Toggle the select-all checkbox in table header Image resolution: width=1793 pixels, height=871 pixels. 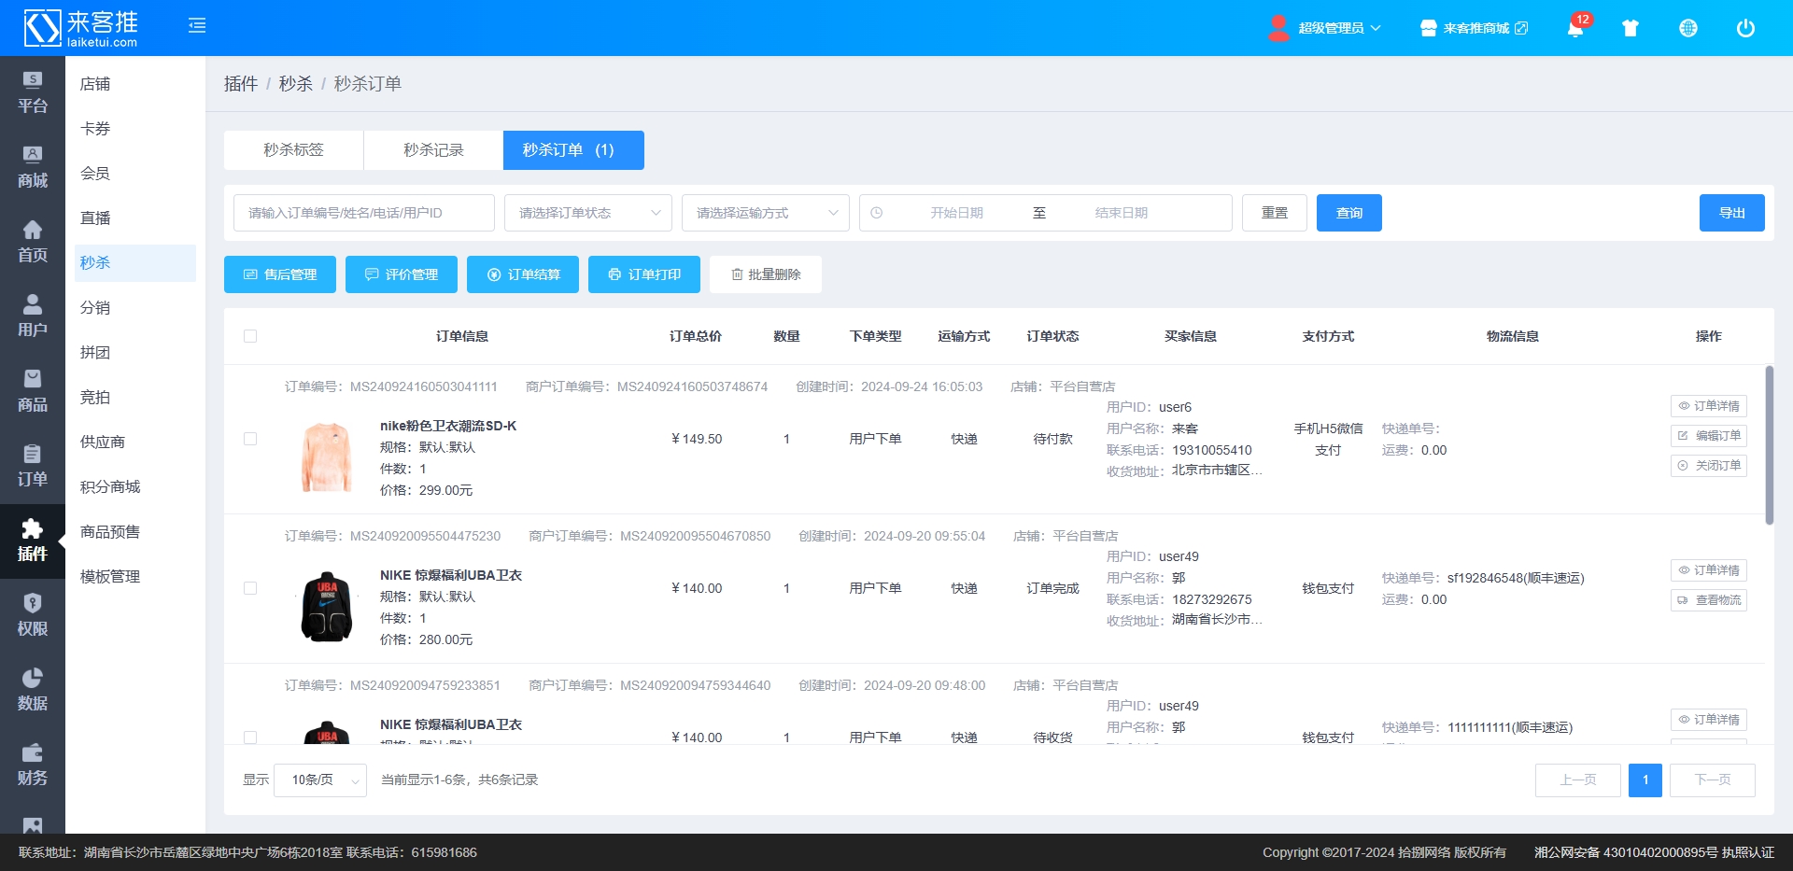point(250,336)
